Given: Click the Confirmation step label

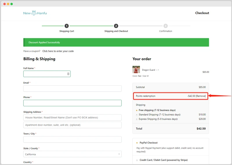Looking at the screenshot, I should tap(166, 31).
